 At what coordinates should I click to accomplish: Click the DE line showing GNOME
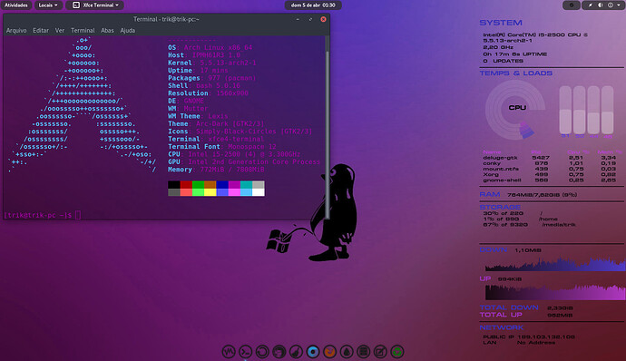pyautogui.click(x=186, y=101)
